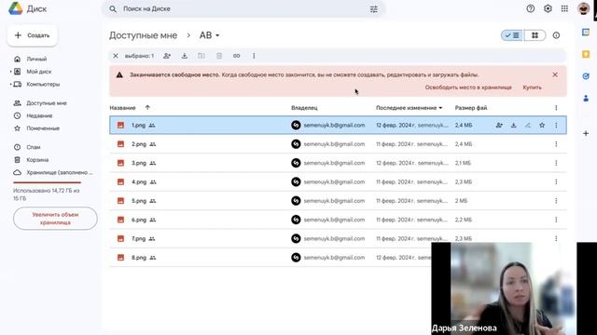
Task: Reverse sort direction arrow by name
Action: pyautogui.click(x=147, y=108)
